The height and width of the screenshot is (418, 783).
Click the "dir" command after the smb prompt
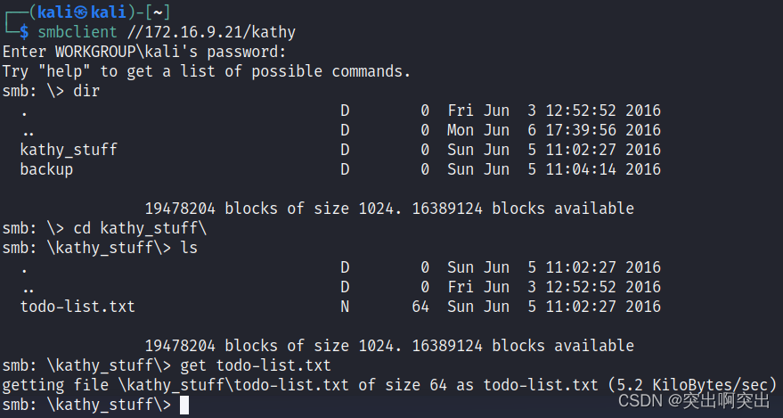click(86, 91)
